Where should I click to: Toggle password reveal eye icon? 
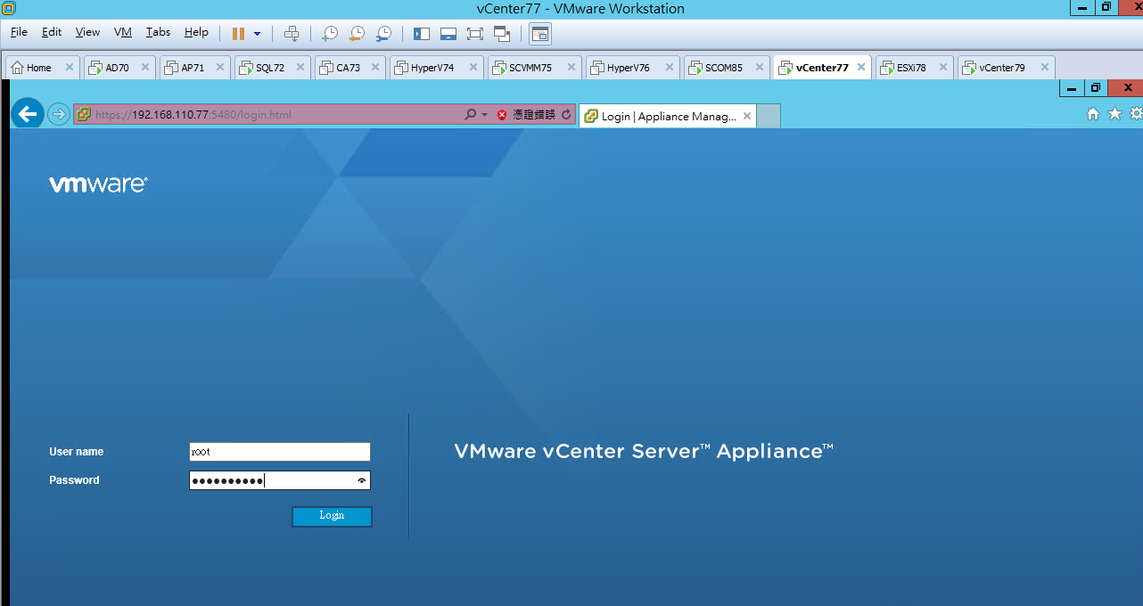(x=362, y=480)
